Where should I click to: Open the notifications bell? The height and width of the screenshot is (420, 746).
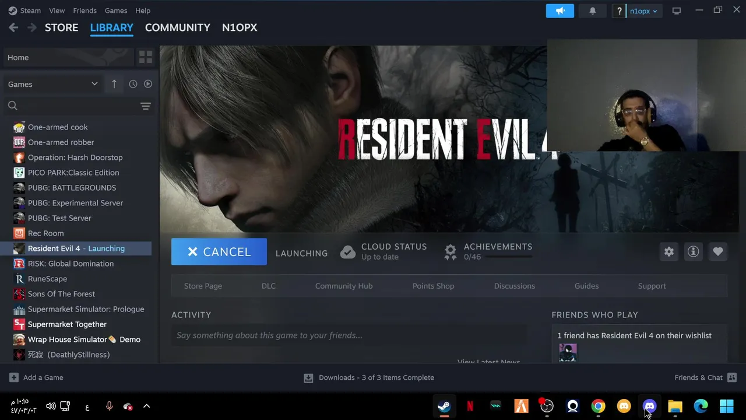click(593, 10)
